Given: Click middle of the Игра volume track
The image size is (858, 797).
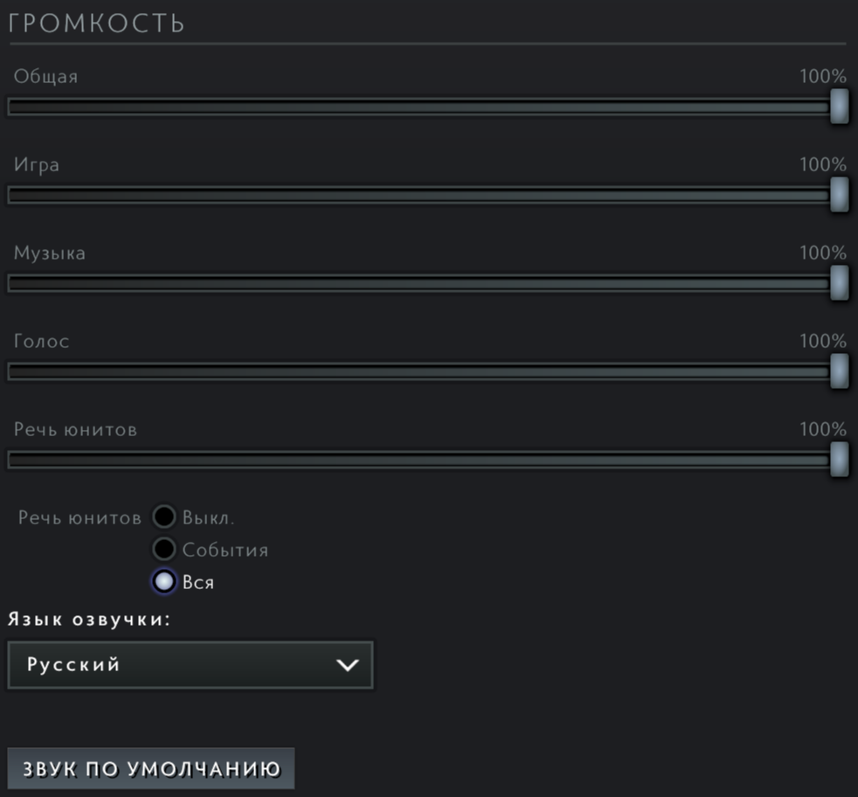Looking at the screenshot, I should 419,195.
